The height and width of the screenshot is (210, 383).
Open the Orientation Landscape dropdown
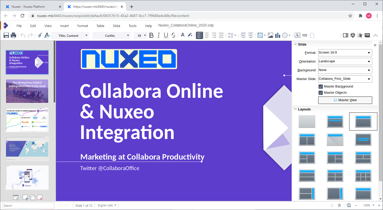pyautogui.click(x=345, y=61)
